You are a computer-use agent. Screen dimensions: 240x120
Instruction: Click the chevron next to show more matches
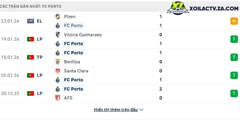point(141,110)
